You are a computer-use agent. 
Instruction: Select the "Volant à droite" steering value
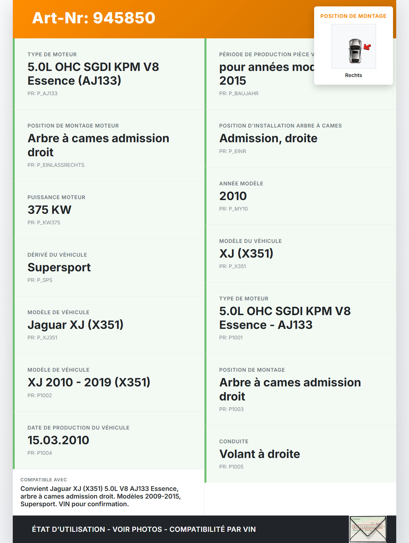click(259, 454)
